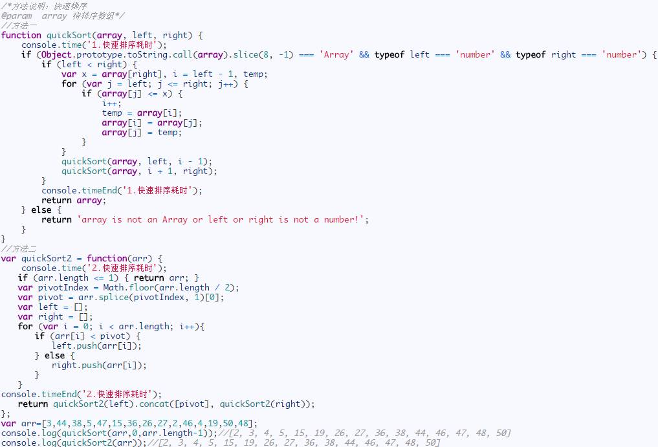Viewport: 658px width, 447px height.
Task: Click 'console.log(quickSort(arr,0,arr.length-1));' call
Action: pyautogui.click(x=109, y=433)
